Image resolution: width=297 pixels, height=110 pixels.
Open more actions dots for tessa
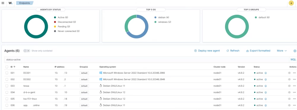(x=294, y=86)
